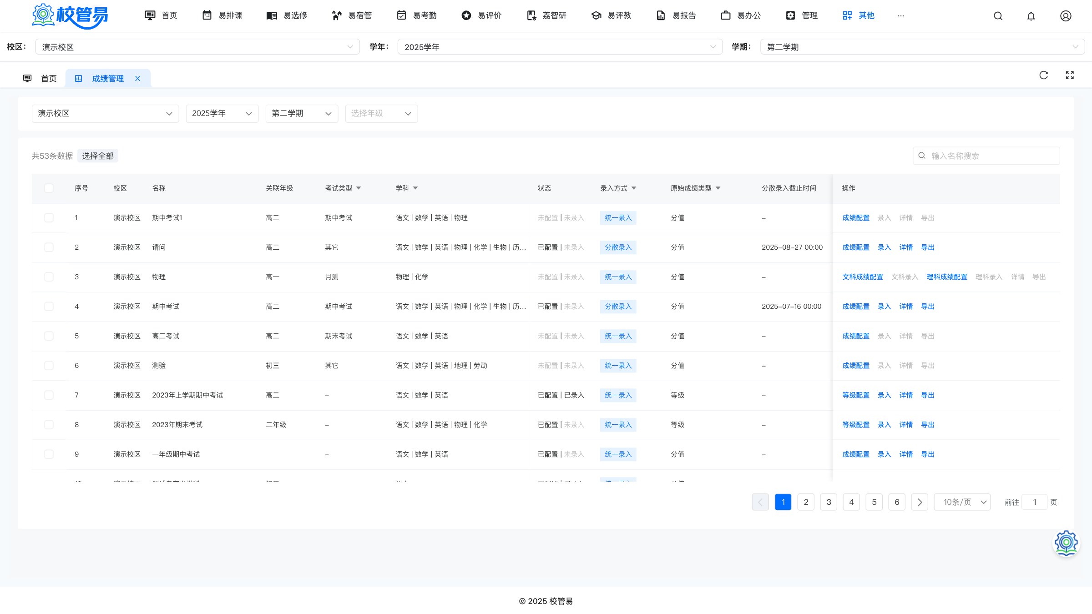Click the 输入名称搜索 field
The image size is (1092, 614).
click(986, 156)
